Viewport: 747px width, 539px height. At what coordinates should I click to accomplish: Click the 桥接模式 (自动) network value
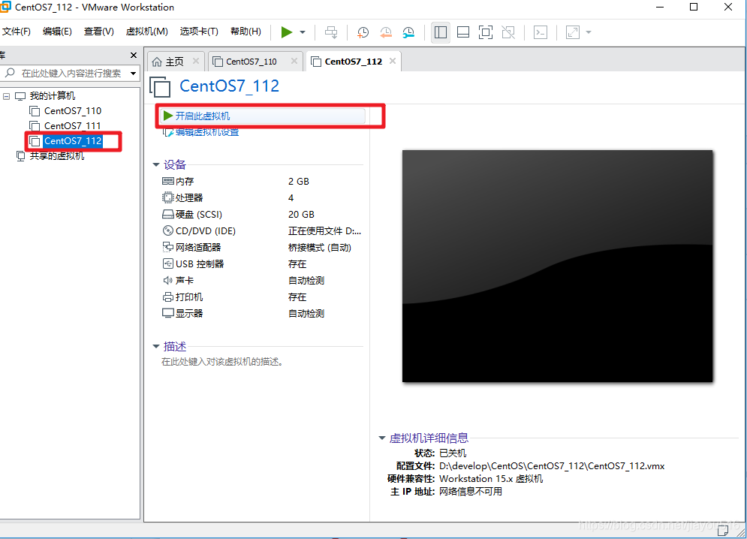320,247
